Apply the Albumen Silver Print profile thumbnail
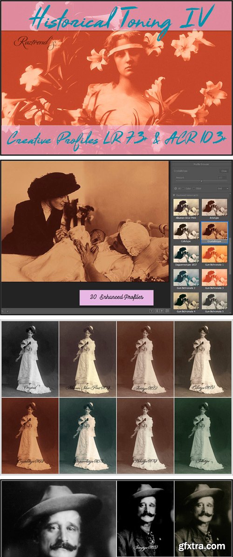Viewport: 233px width, 557px height. click(x=186, y=207)
